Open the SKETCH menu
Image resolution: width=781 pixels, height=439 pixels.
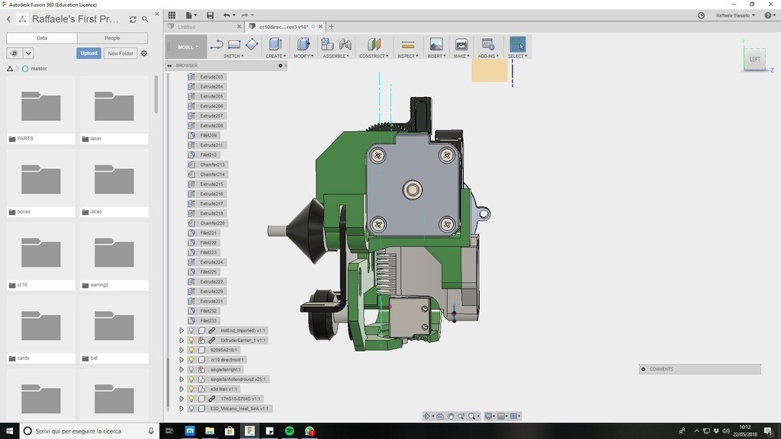coord(233,56)
